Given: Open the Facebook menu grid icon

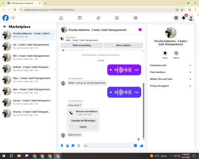Looking at the screenshot, I should click(176, 18).
